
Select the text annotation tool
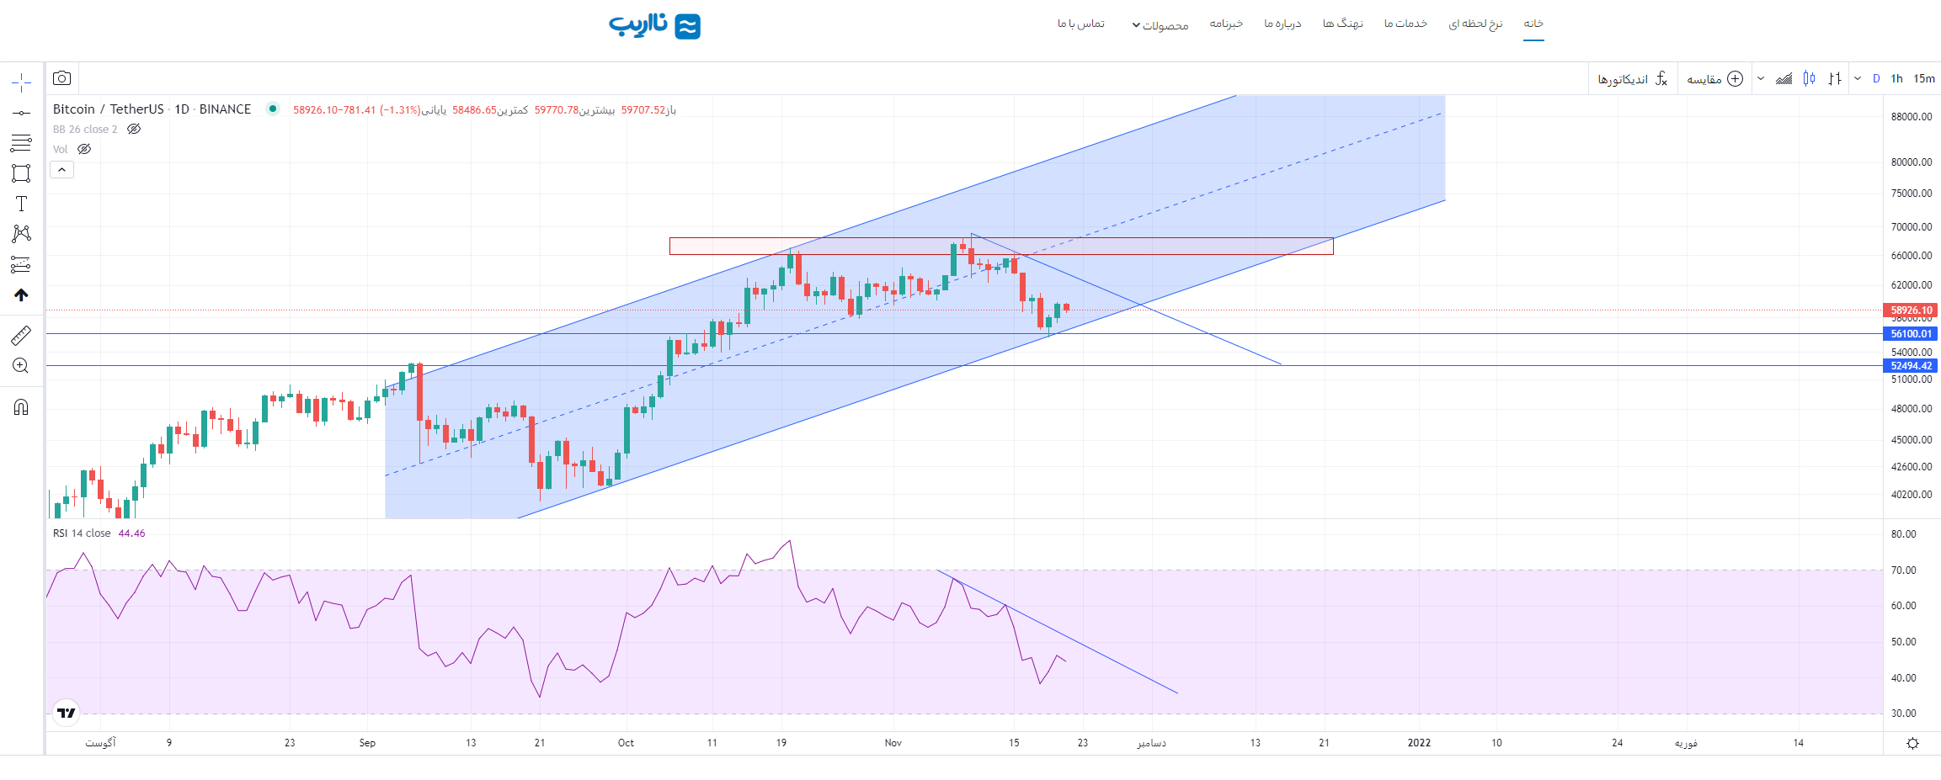[x=21, y=204]
